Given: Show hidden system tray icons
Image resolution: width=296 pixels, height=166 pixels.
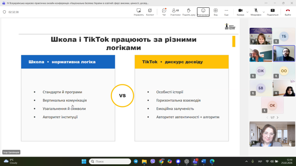Looking at the screenshot, I should click(246, 161).
